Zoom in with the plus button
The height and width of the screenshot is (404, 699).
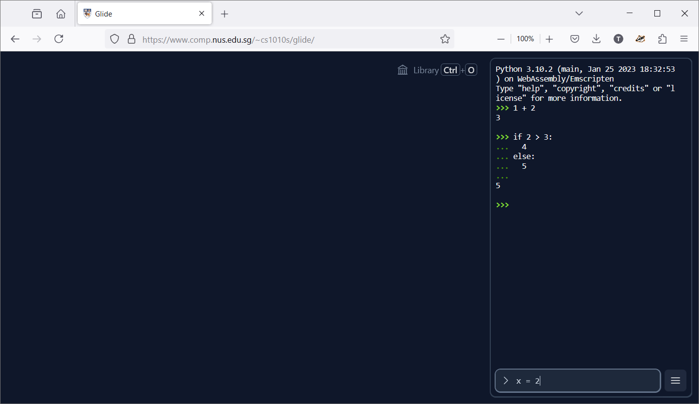549,39
